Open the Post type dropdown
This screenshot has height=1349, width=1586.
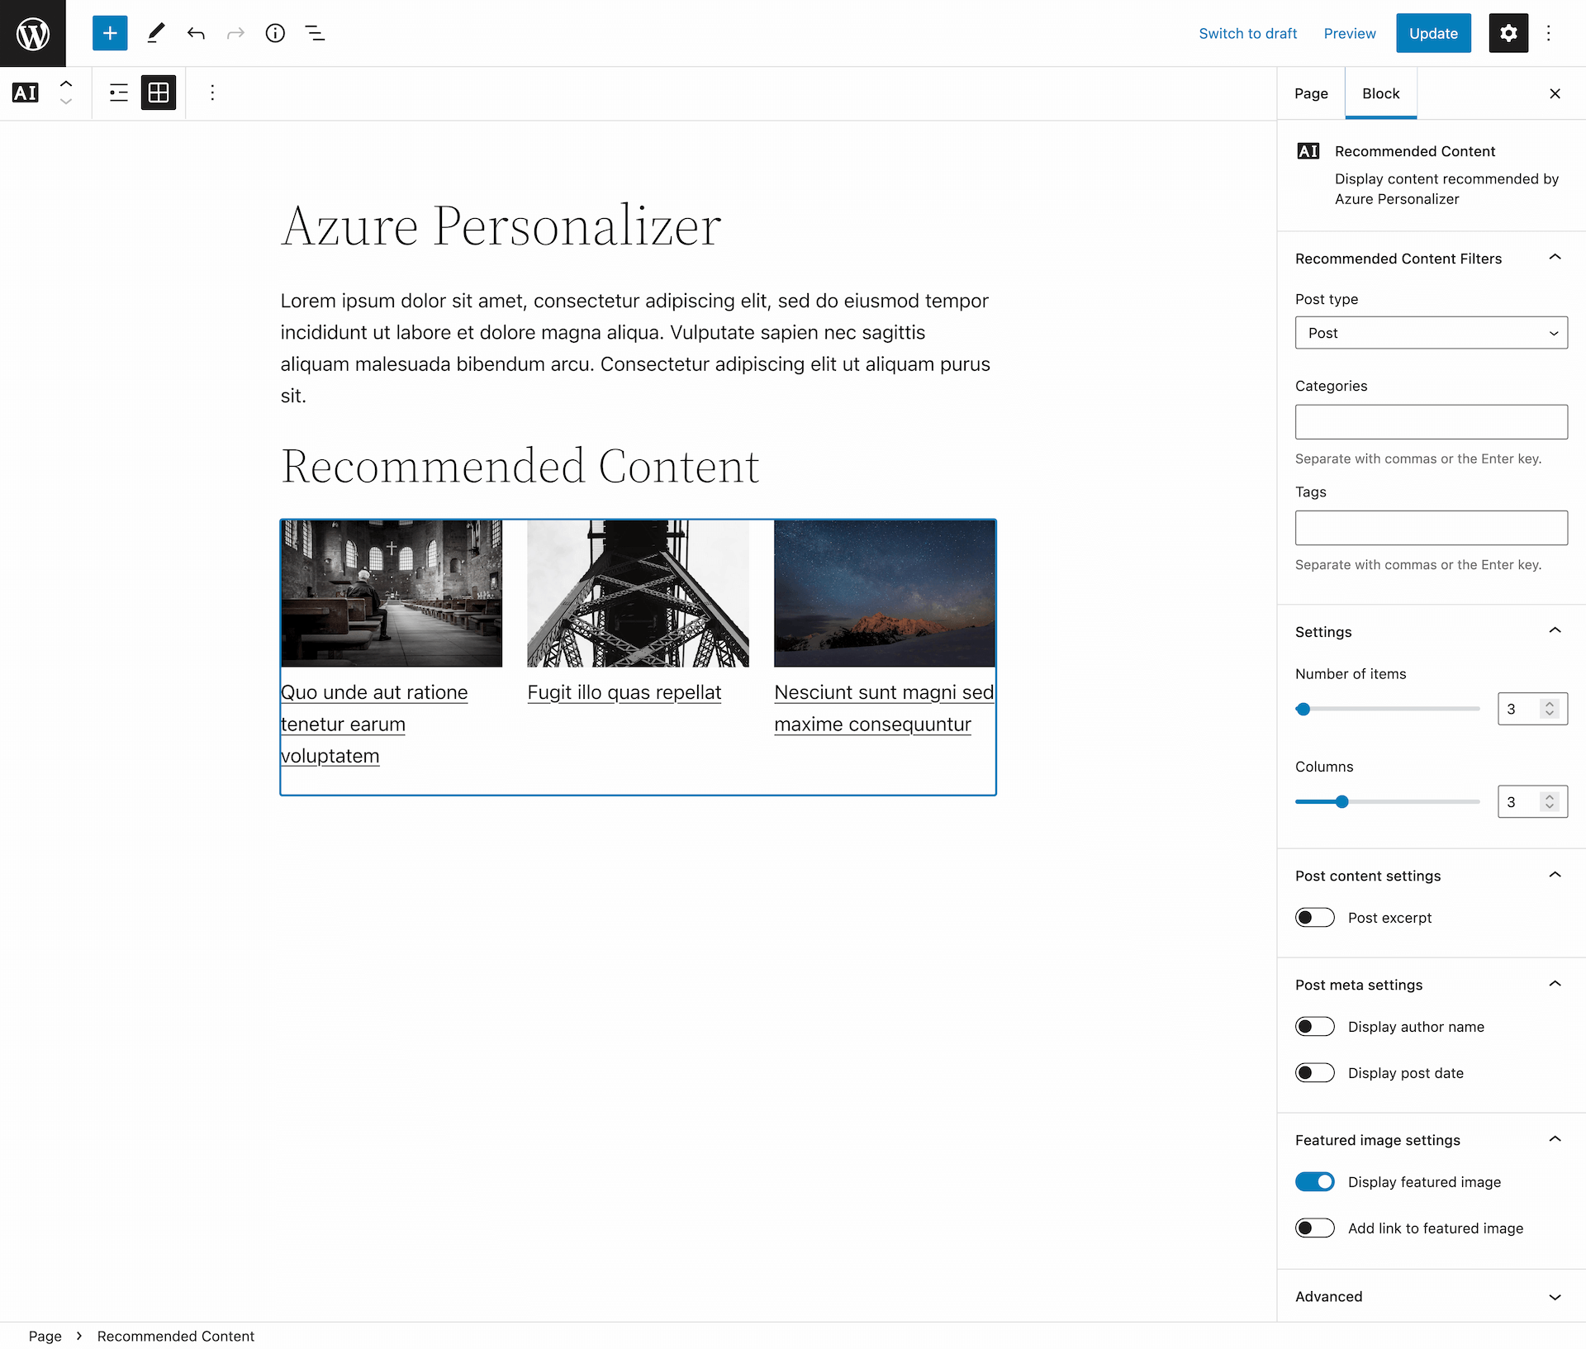click(1431, 333)
